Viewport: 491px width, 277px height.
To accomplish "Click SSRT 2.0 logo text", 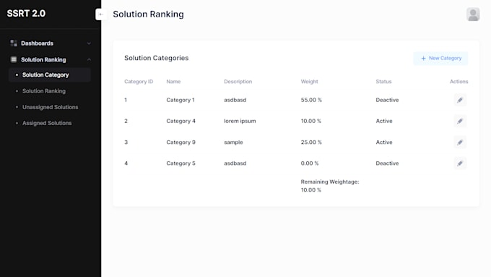I will click(x=26, y=14).
